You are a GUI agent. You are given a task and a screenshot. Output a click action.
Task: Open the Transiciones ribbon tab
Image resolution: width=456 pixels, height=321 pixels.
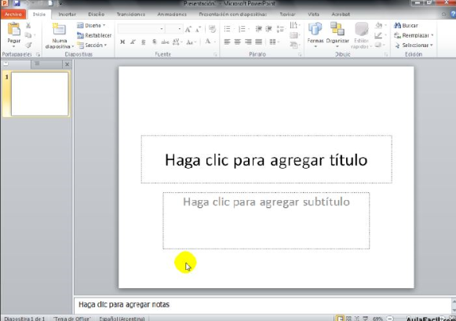tap(131, 14)
